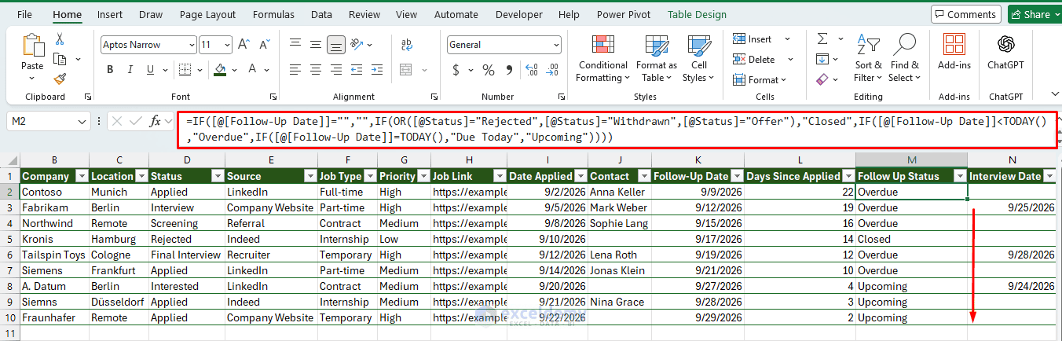Open the File menu
The width and height of the screenshot is (1062, 341).
click(24, 14)
